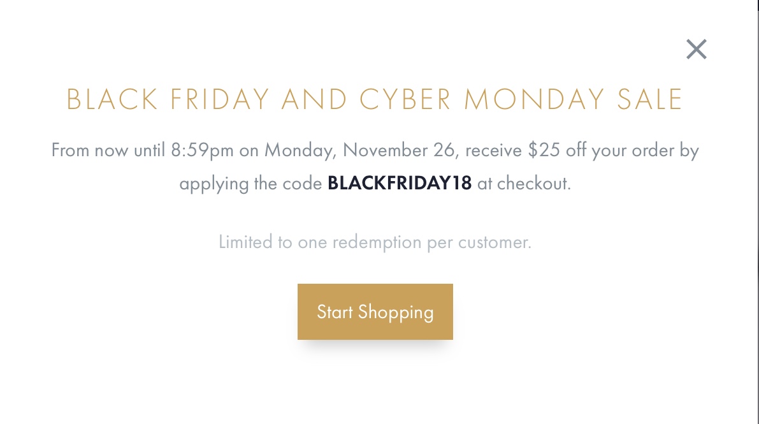The width and height of the screenshot is (759, 424).
Task: Click 'at checkout.' after the promo code
Action: (x=524, y=183)
